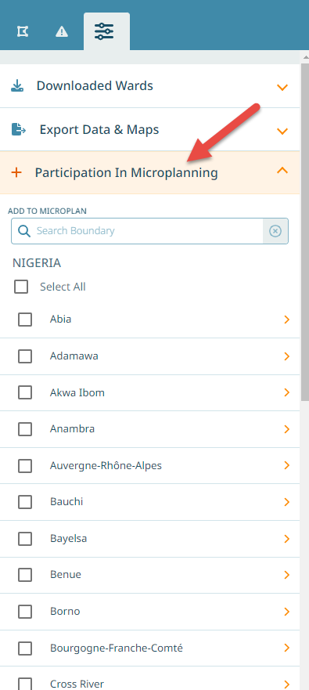Click the plus icon beside Participation In Microplanning
Viewport: 309px width, 690px height.
(16, 172)
